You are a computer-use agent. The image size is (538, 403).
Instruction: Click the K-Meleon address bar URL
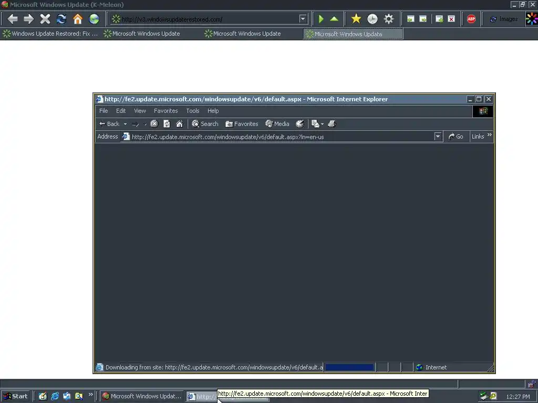click(172, 19)
